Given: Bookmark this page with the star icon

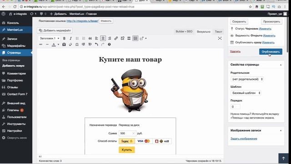Looking at the screenshot, I should click(250, 7).
